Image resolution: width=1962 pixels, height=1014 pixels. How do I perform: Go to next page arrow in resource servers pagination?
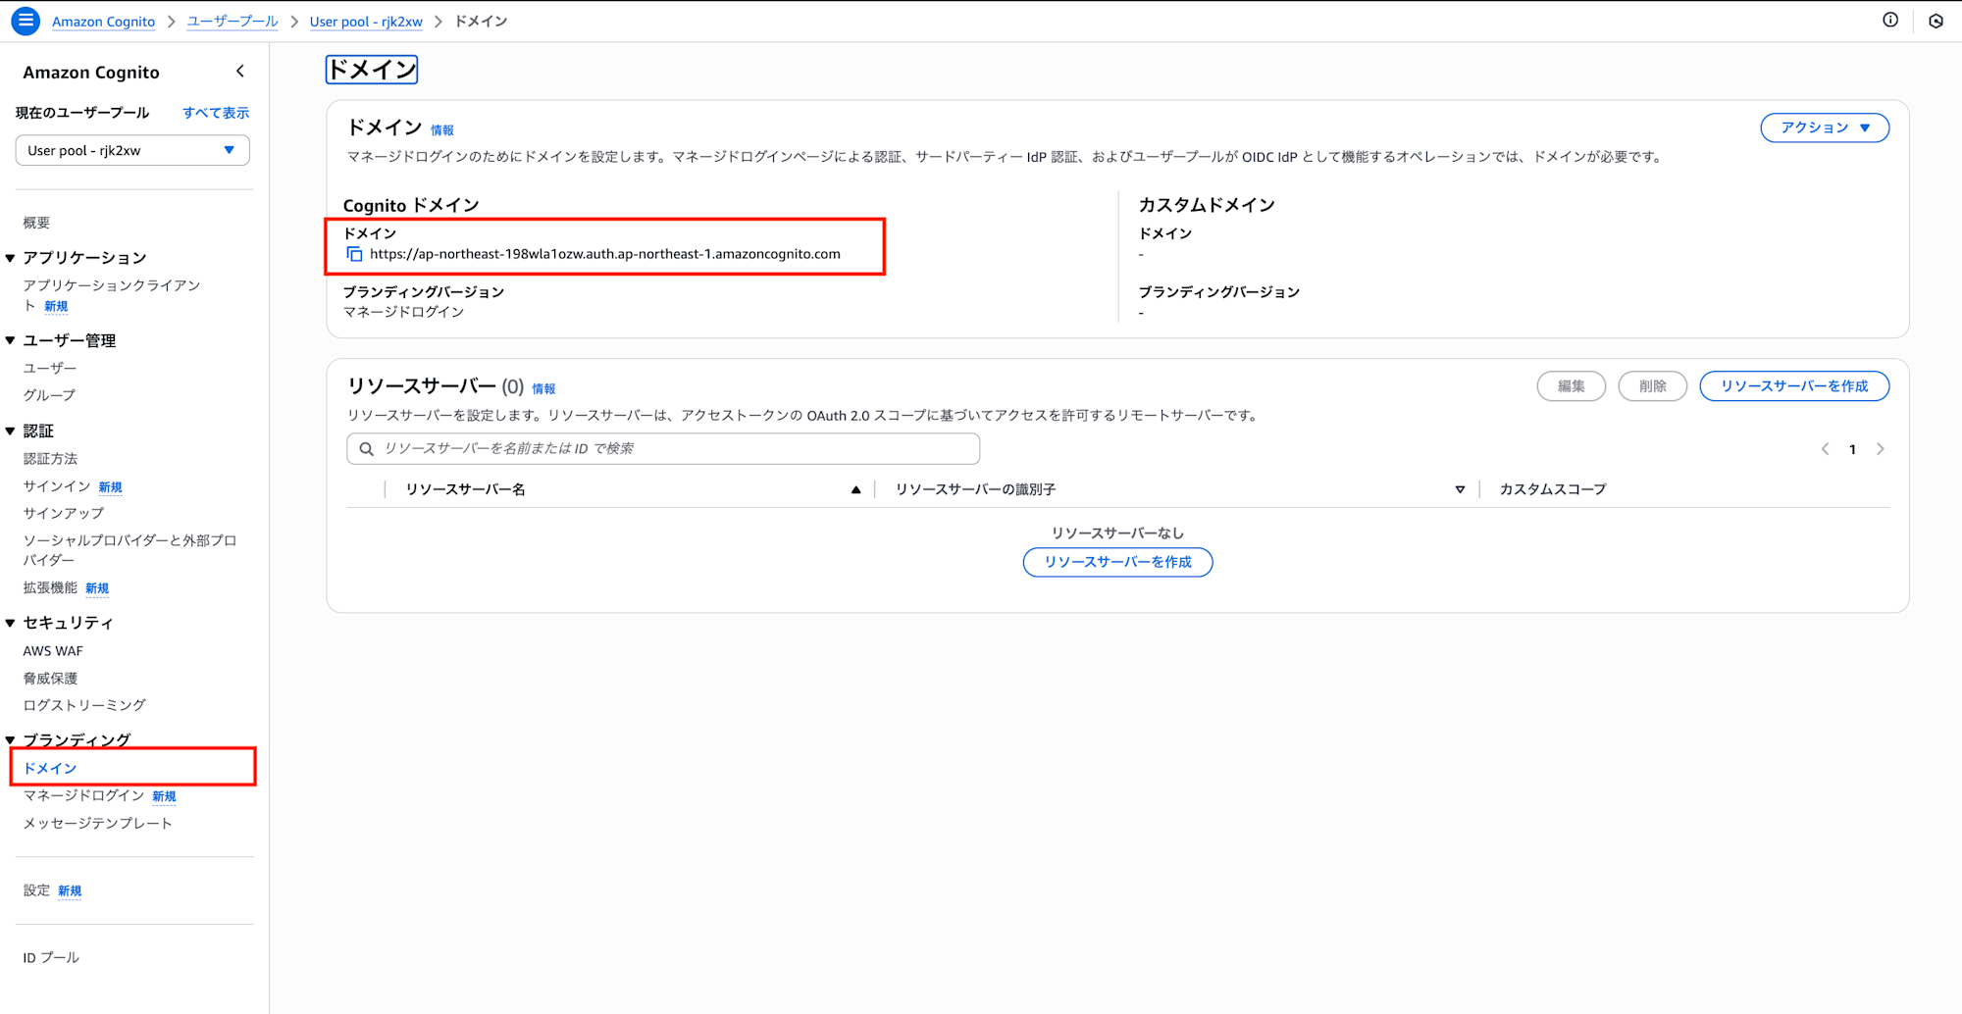[1881, 449]
